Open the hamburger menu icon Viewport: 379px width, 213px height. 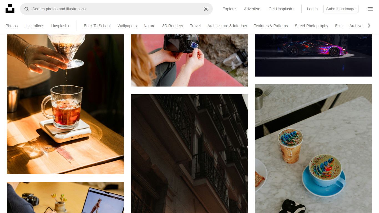tap(370, 9)
